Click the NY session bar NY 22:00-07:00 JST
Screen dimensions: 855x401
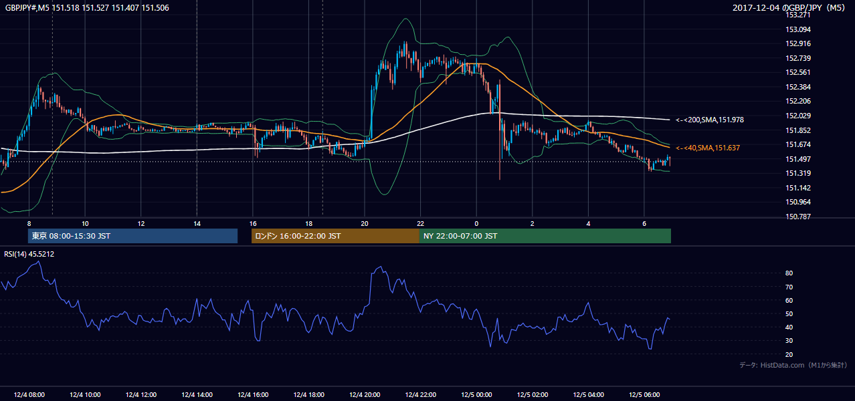click(545, 236)
